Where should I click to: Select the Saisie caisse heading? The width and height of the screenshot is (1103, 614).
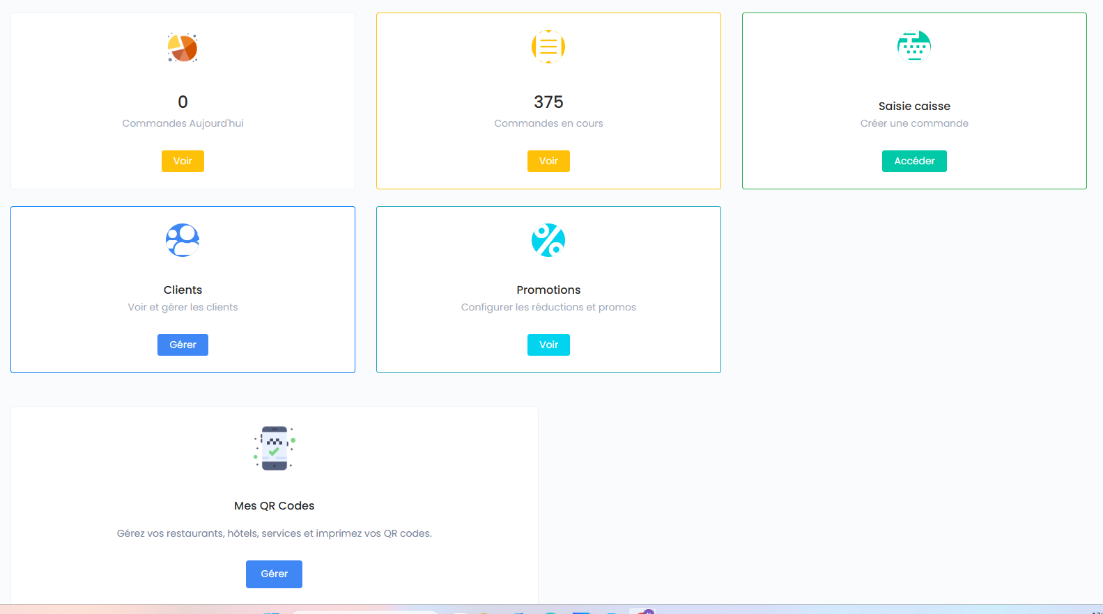pyautogui.click(x=914, y=107)
